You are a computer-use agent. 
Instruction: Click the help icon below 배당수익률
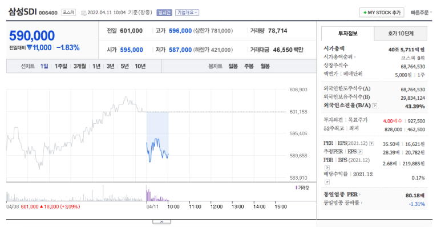(x=327, y=182)
